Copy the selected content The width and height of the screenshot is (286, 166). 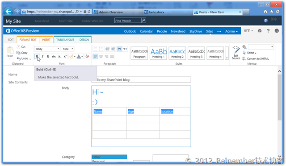(x=22, y=53)
